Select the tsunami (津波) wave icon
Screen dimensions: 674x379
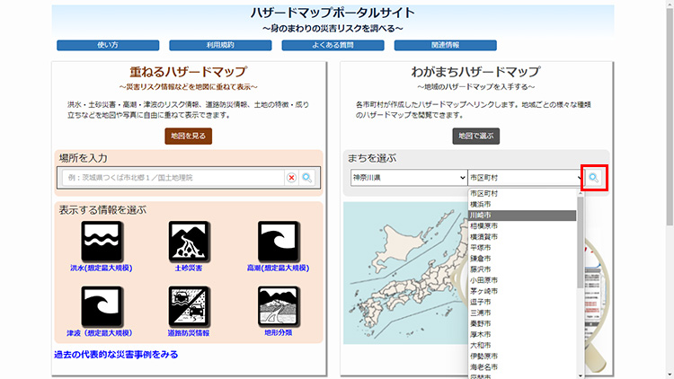tap(102, 306)
